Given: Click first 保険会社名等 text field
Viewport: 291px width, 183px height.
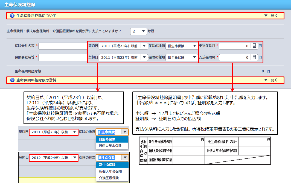Looking at the screenshot, I should (63, 46).
